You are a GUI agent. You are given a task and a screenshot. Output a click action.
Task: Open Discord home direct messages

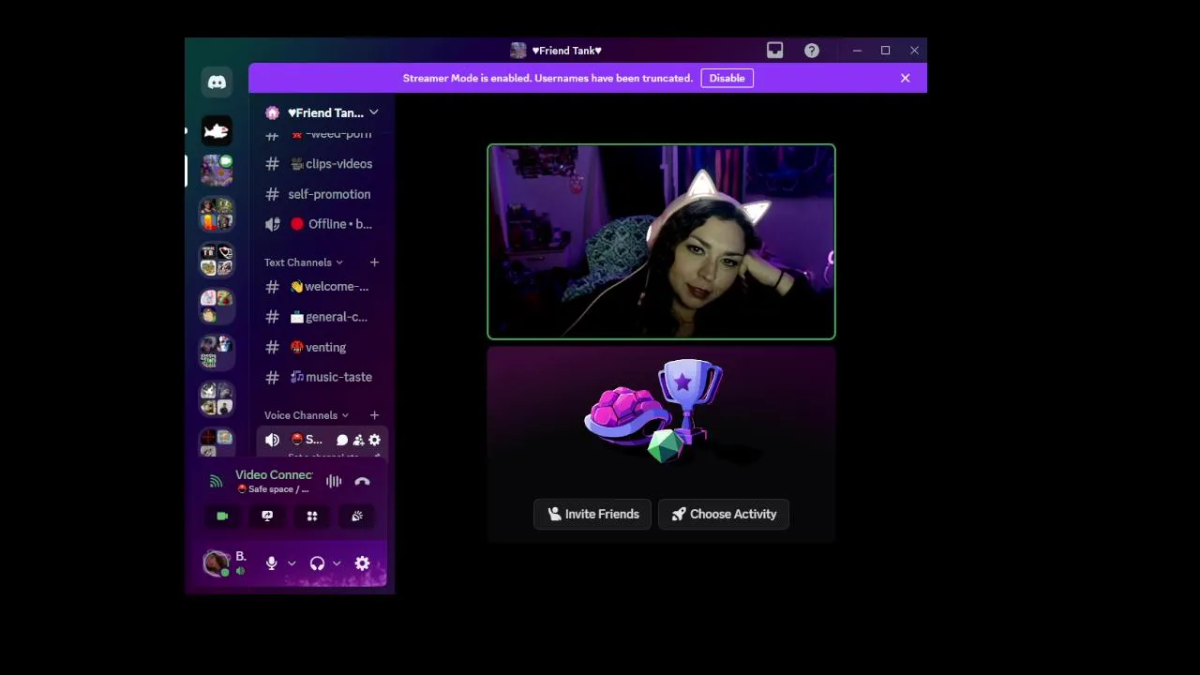[x=217, y=82]
